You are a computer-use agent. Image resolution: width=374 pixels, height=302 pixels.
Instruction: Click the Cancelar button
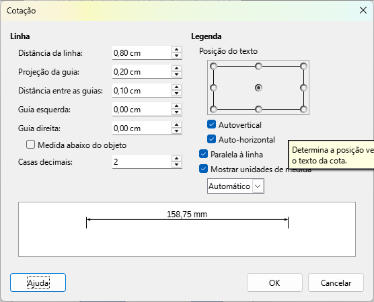pyautogui.click(x=336, y=282)
